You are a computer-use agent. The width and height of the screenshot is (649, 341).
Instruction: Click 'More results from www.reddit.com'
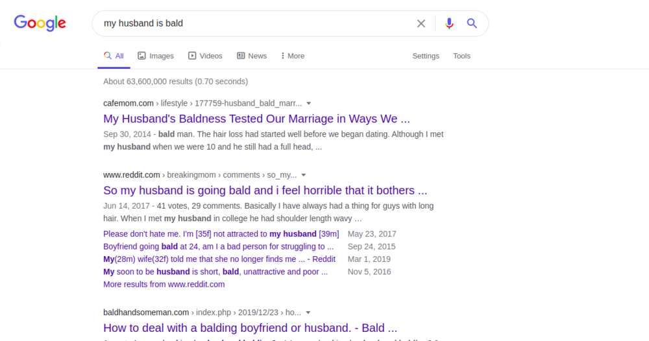164,284
